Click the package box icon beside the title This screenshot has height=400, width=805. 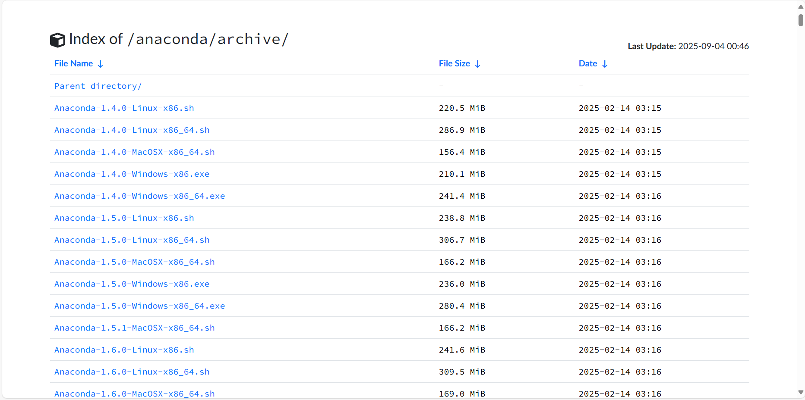[x=57, y=40]
